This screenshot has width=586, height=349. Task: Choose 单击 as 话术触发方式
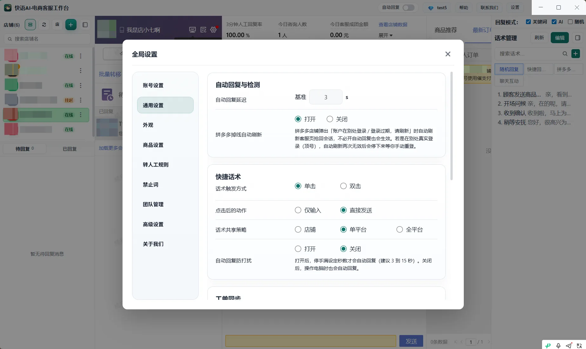[x=298, y=186]
